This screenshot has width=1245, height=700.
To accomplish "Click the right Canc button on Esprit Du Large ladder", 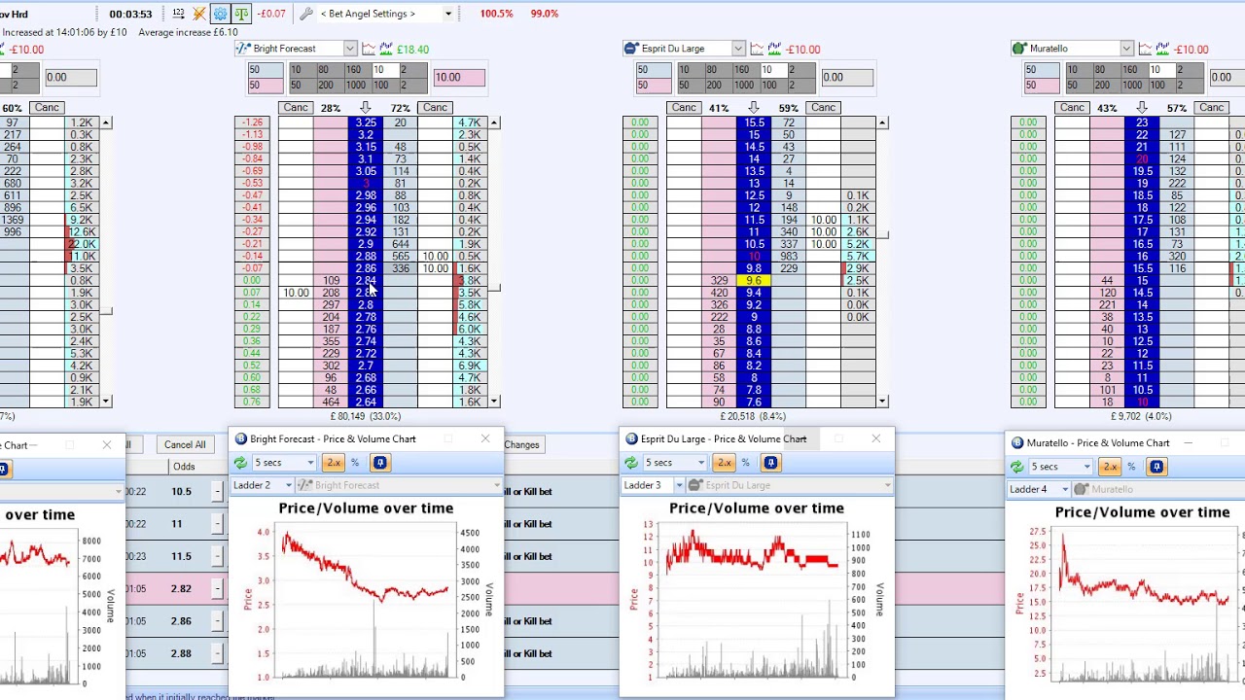I will tap(823, 108).
